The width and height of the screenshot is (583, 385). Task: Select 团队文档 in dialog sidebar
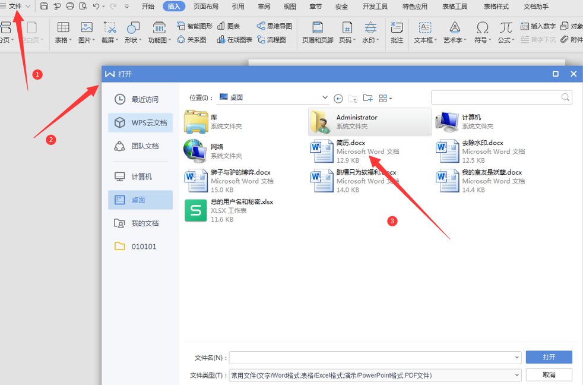[x=141, y=146]
